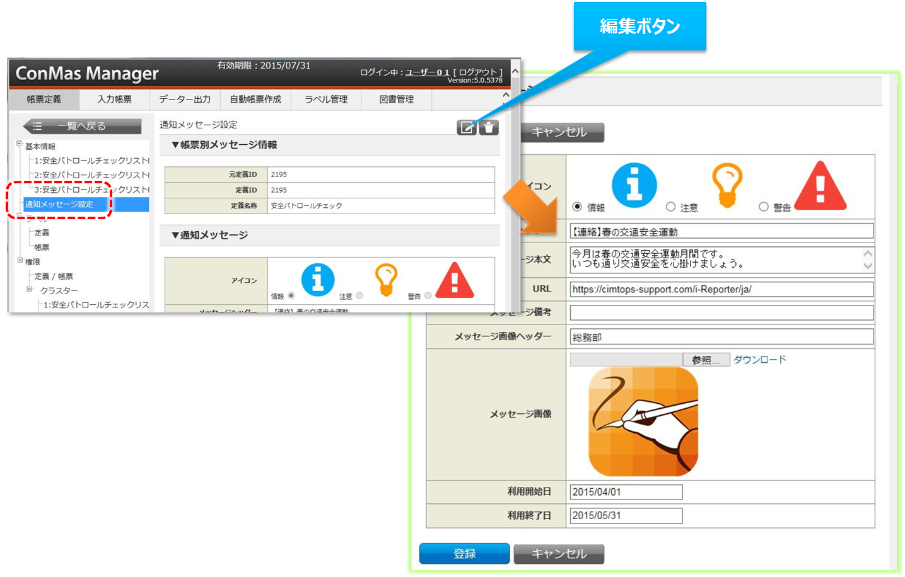Click the URL input field
The width and height of the screenshot is (905, 577).
[x=721, y=289]
